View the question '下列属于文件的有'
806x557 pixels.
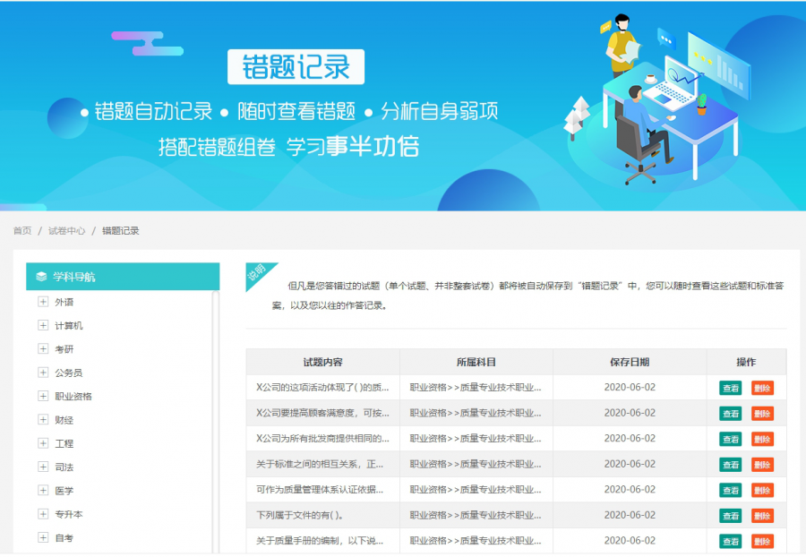tap(730, 516)
